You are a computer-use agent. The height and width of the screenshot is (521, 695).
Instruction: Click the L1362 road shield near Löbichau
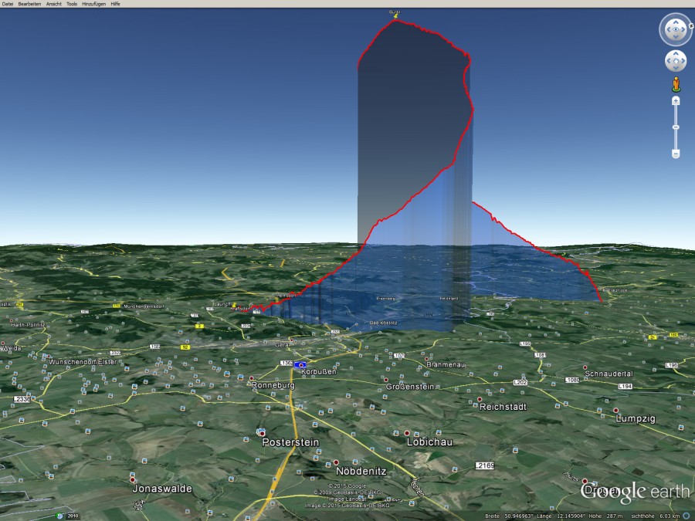coord(286,364)
